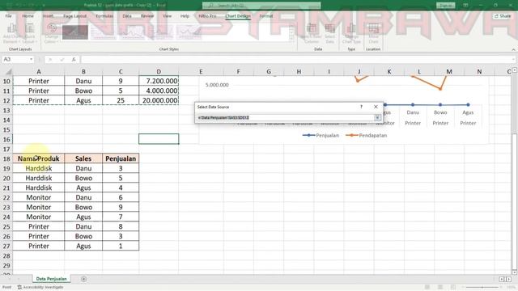Add a new sheet with plus icon
This screenshot has width=518, height=291.
(83, 279)
